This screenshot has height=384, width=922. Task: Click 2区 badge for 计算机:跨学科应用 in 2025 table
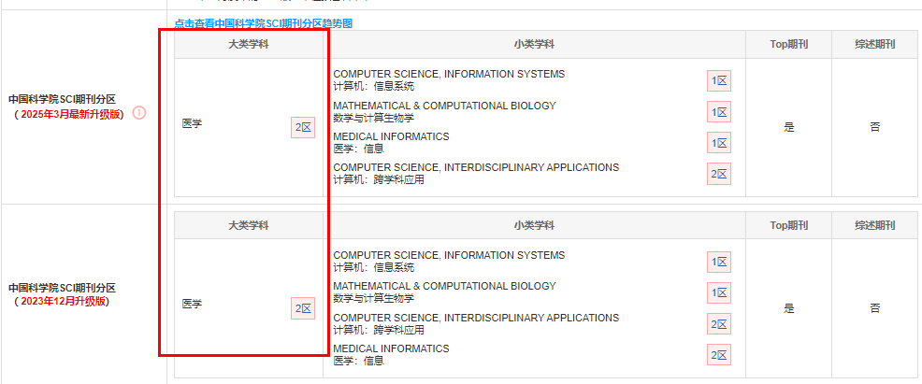(719, 174)
